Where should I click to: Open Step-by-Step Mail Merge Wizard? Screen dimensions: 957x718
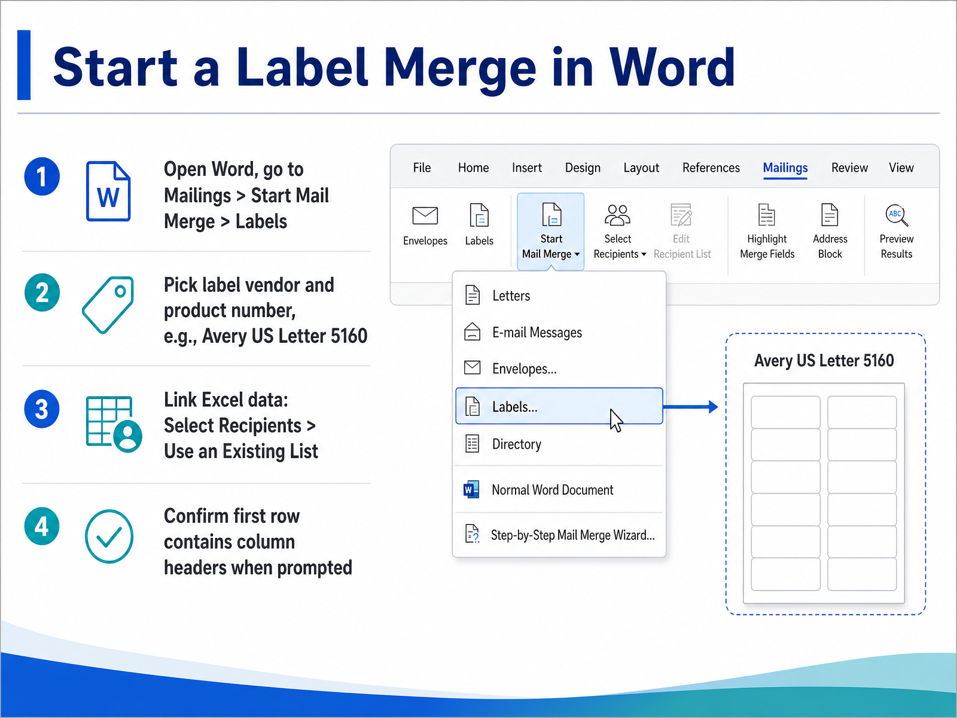click(x=559, y=535)
